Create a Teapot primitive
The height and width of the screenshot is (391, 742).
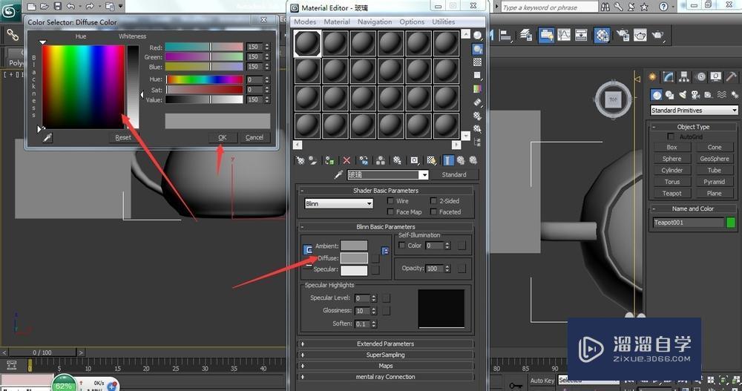point(672,193)
